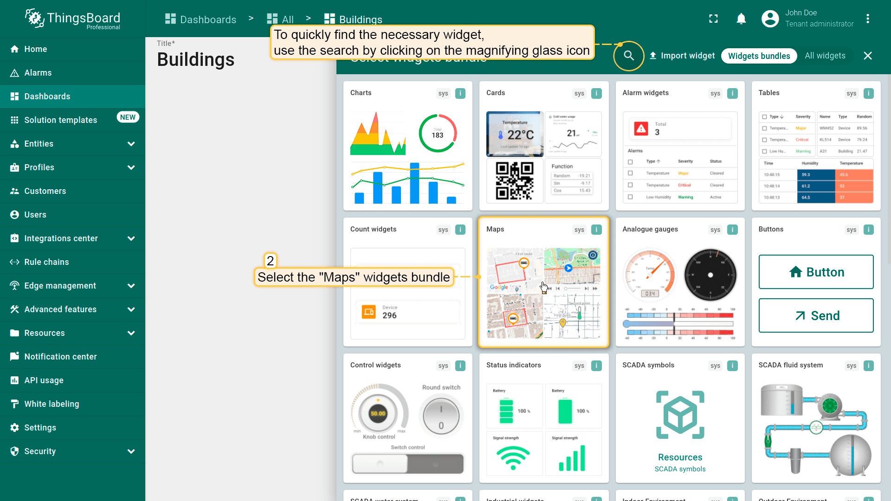Click the Send button preview
This screenshot has width=891, height=501.
[x=816, y=315]
